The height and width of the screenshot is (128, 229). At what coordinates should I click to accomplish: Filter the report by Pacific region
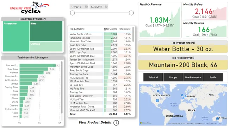click(x=213, y=77)
